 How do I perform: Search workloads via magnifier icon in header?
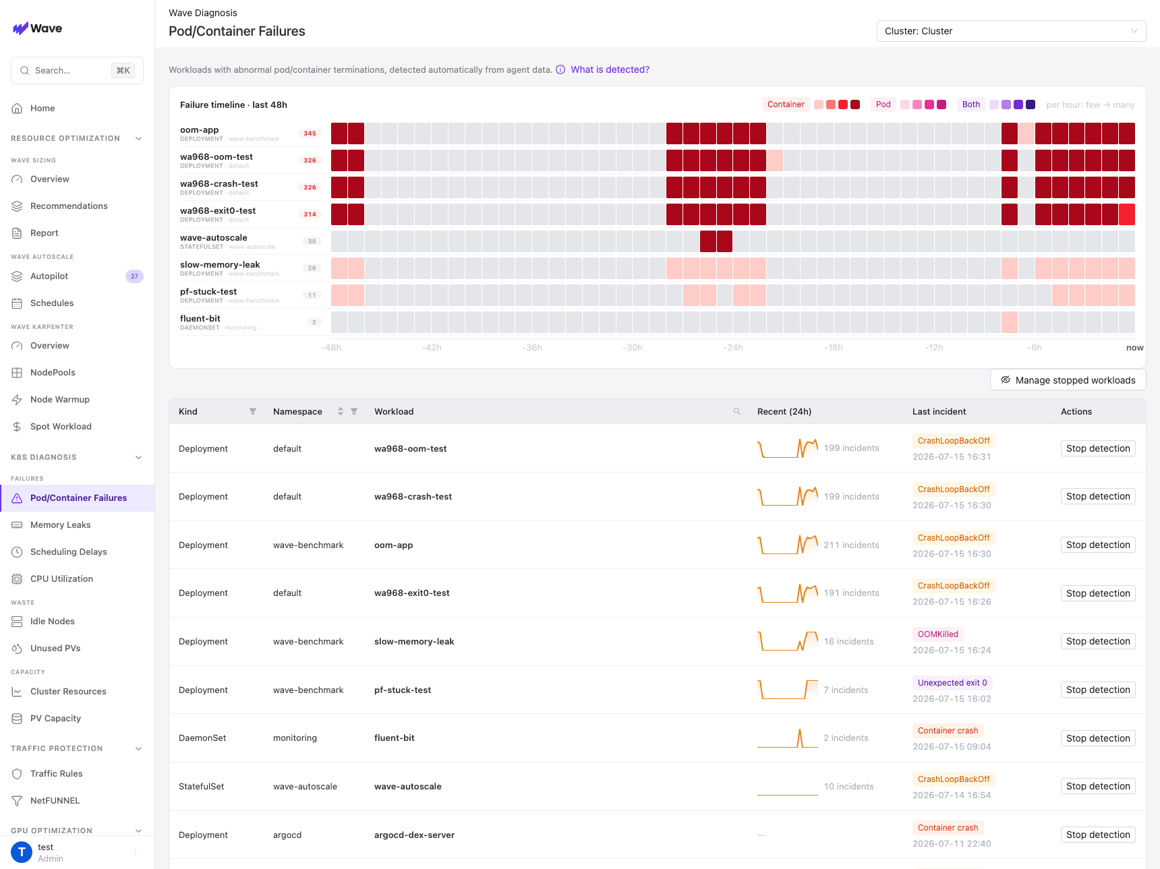[x=737, y=411]
